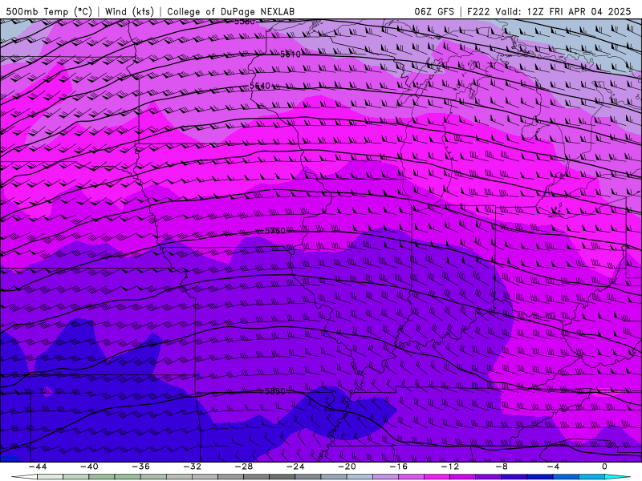Select the -16 color scale label

pos(399,467)
